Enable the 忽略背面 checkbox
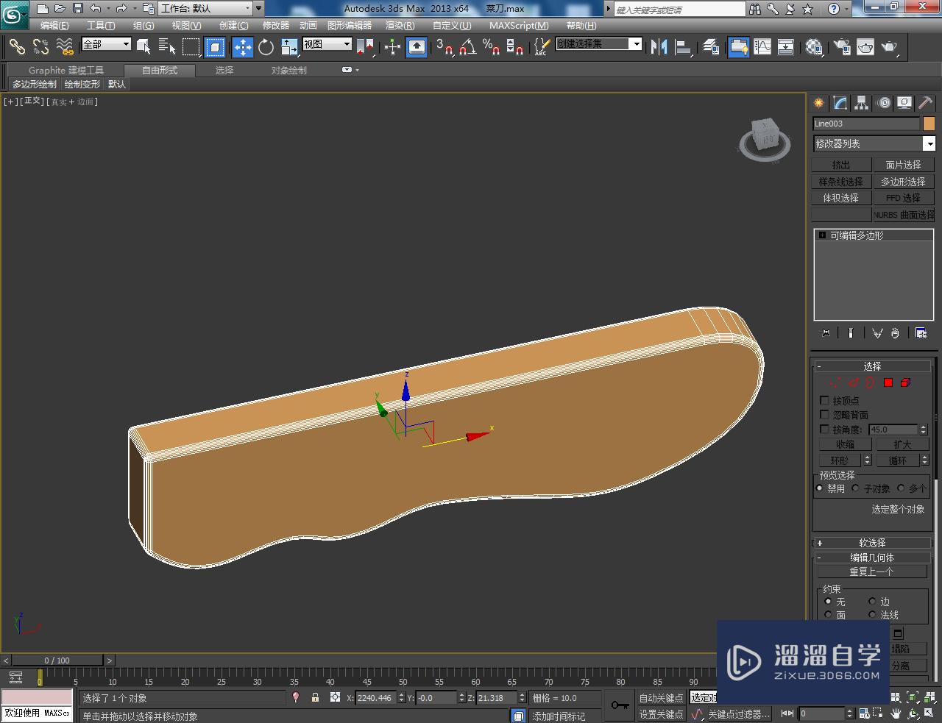 tap(824, 414)
